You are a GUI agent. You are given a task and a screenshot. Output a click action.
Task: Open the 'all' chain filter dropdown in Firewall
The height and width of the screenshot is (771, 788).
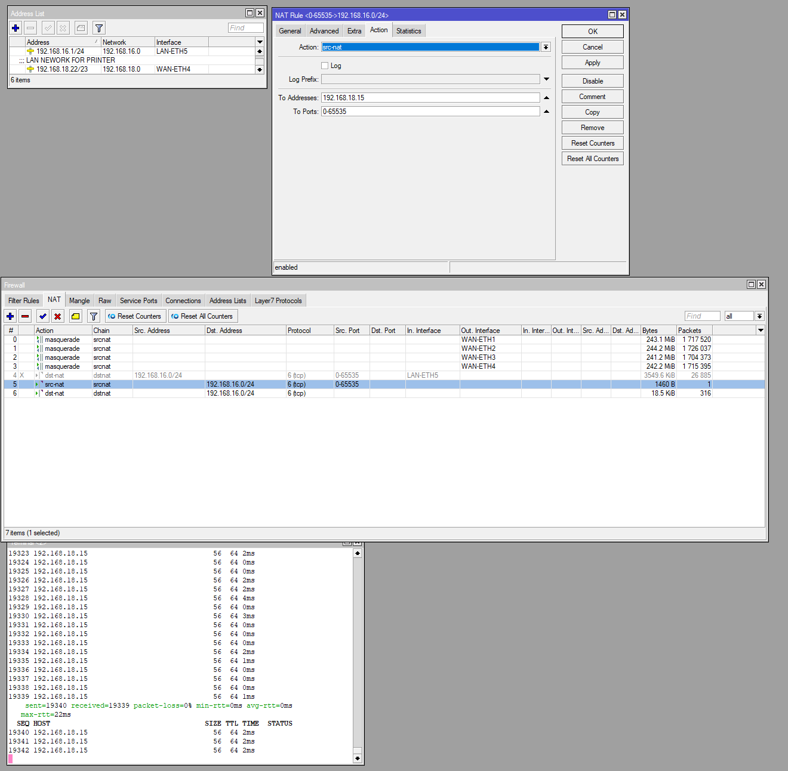click(x=759, y=316)
